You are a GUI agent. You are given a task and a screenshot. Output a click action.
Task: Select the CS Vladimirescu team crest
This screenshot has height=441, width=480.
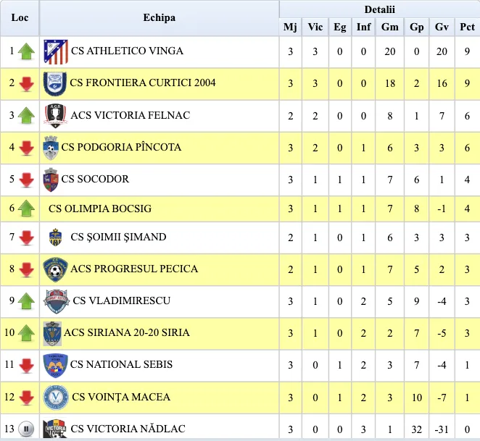coord(57,301)
